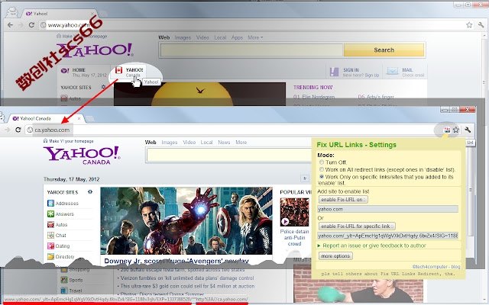489x305 pixels.
Task: Open the Chat icon in Yahoo! Sites
Action: click(x=50, y=236)
